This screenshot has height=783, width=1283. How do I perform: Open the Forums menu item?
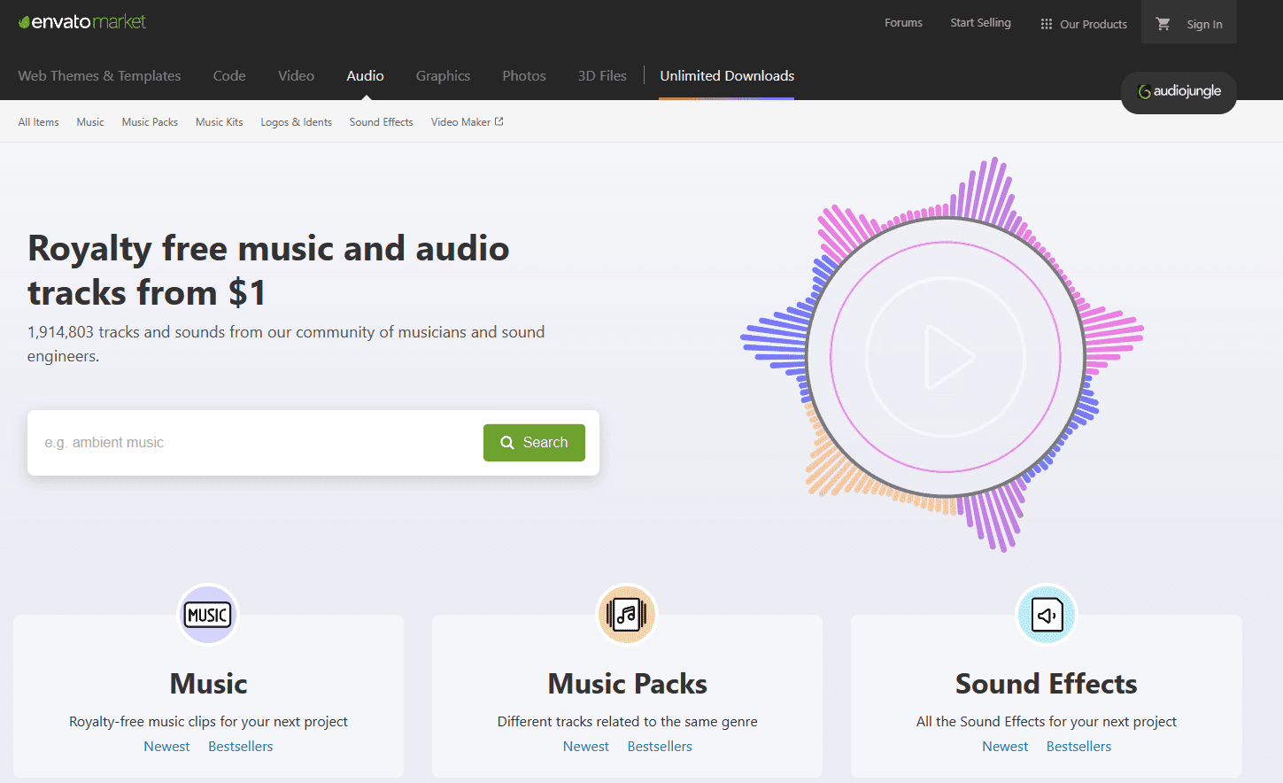tap(903, 23)
